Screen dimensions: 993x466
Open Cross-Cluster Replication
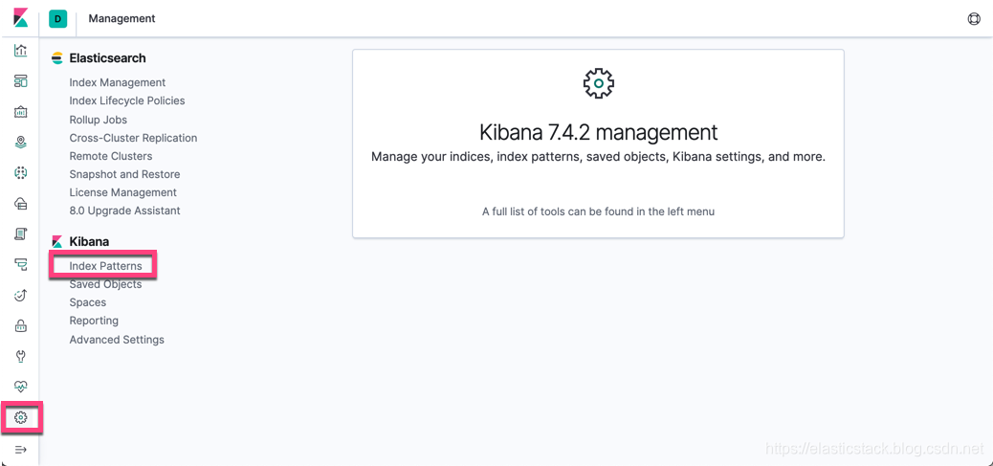(x=133, y=138)
